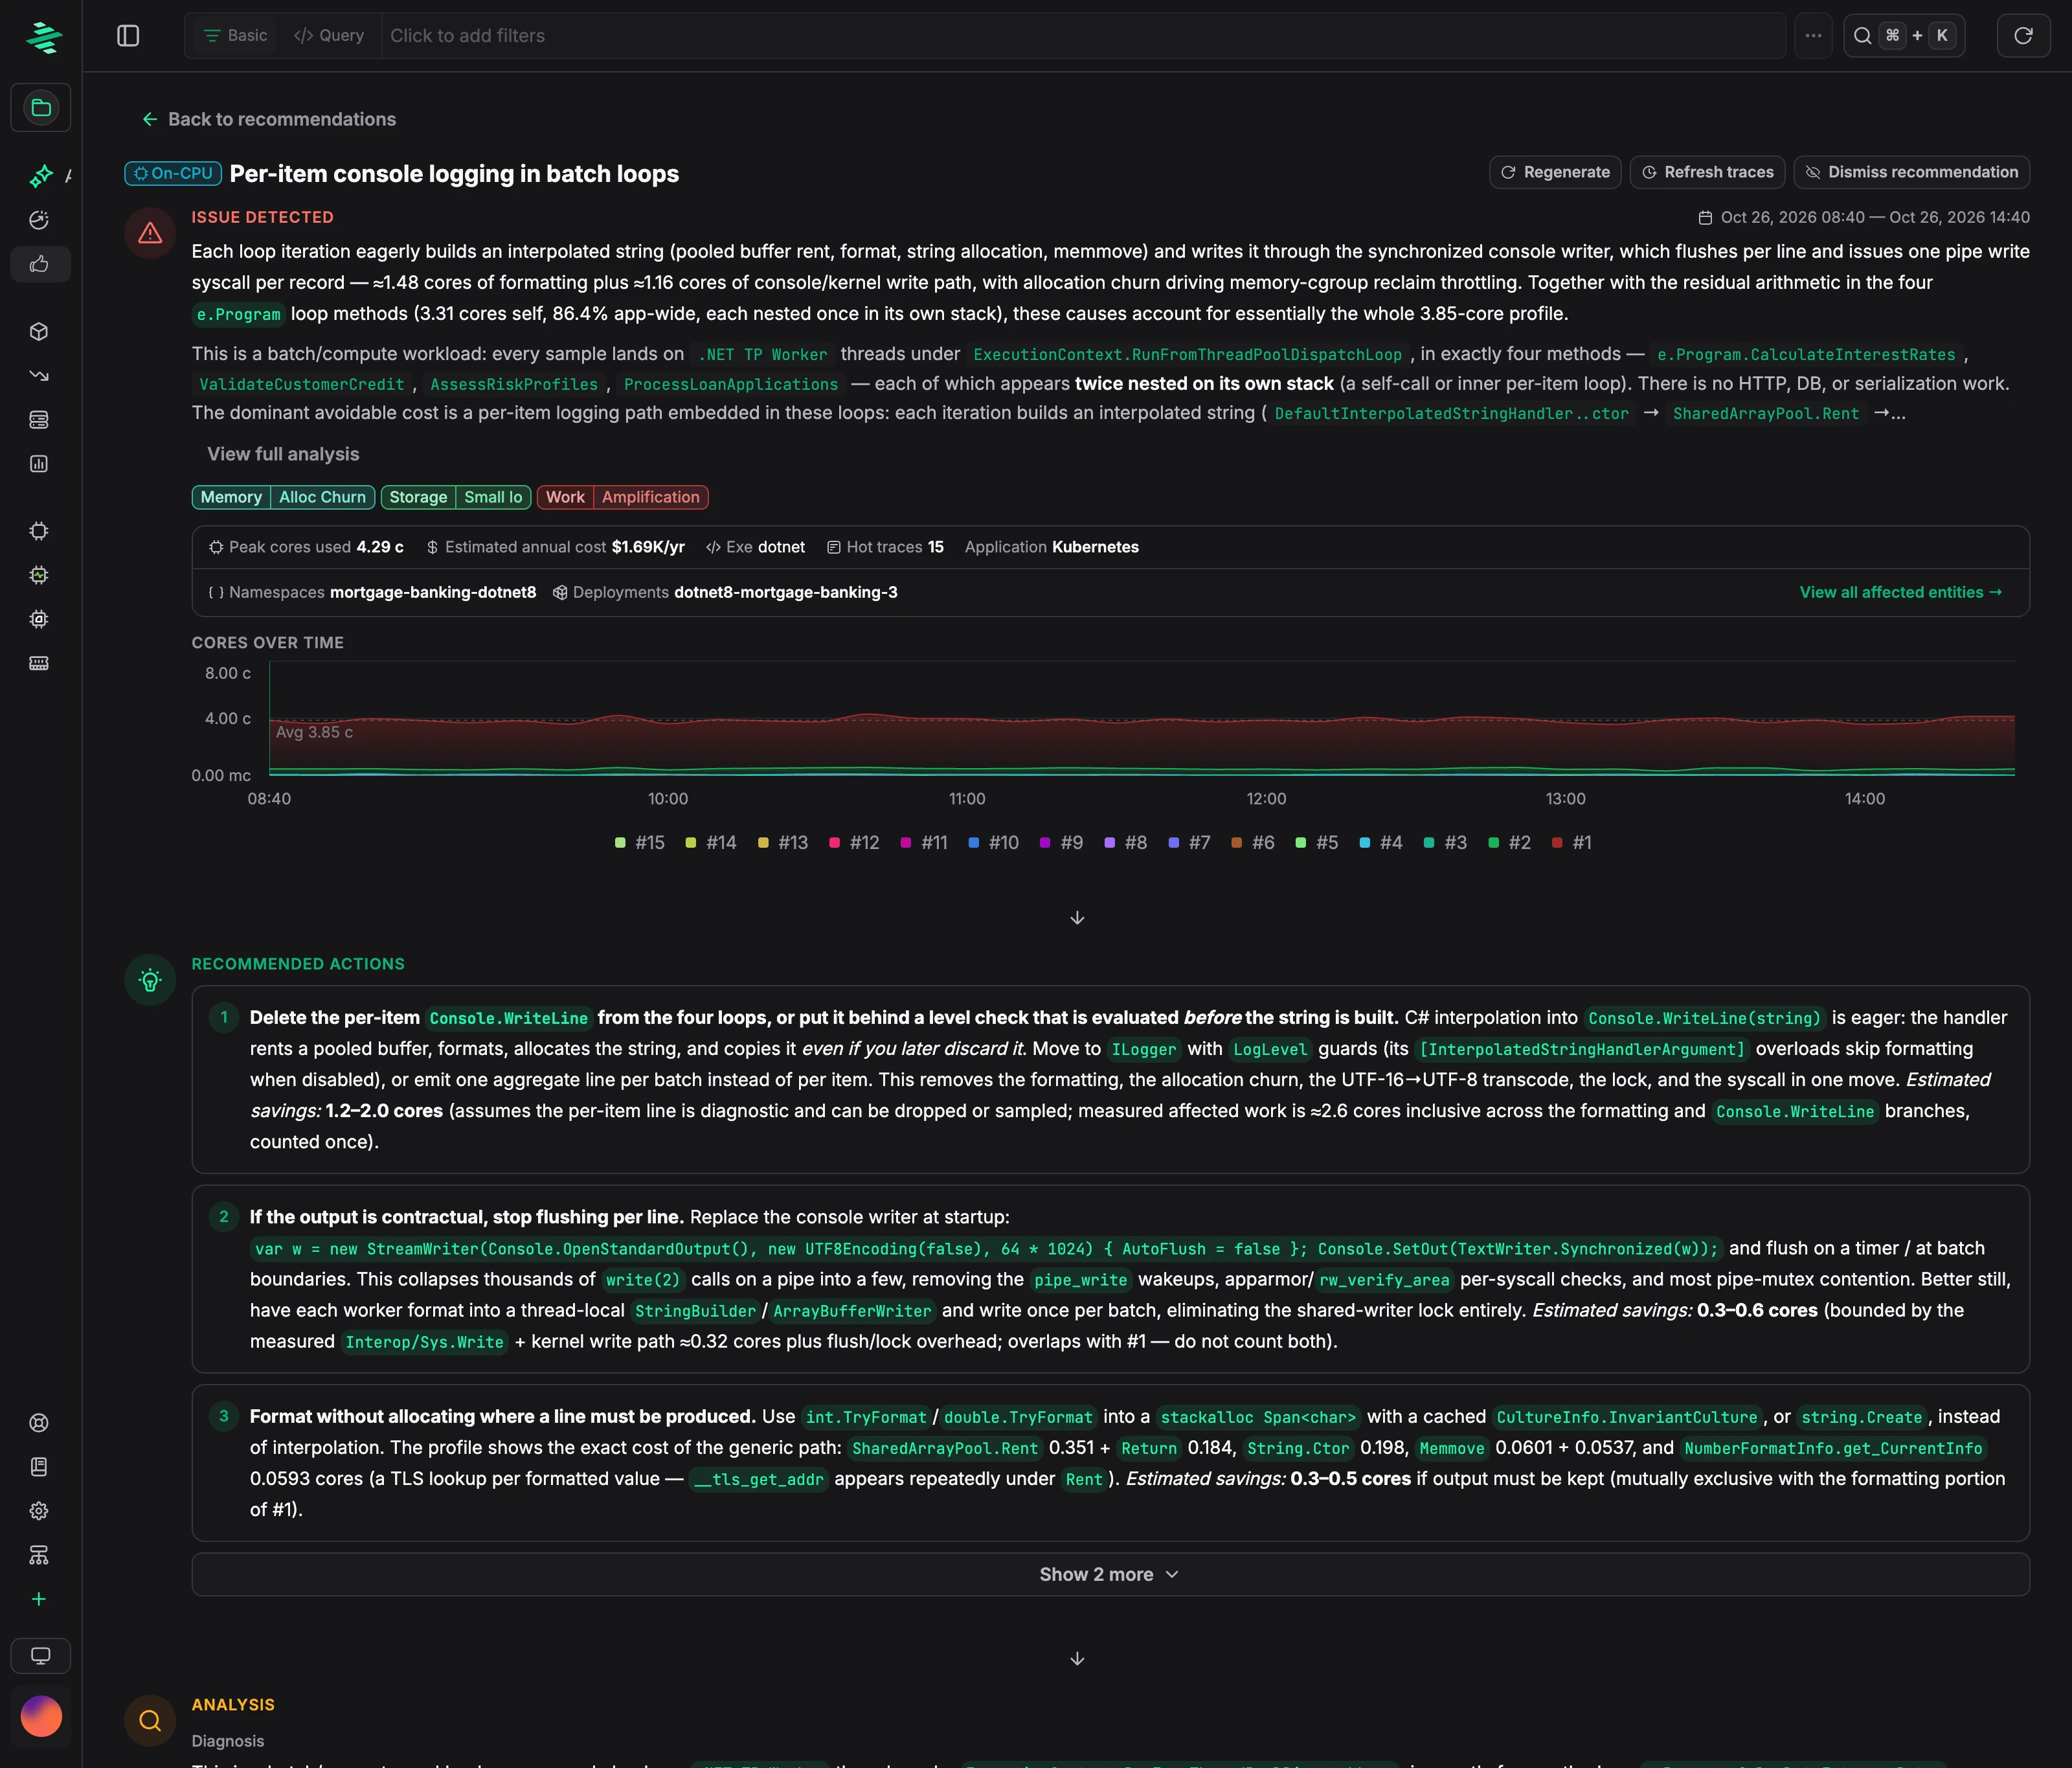Switch filter mode to Query
Screen dimensions: 2072x1768
coord(329,36)
